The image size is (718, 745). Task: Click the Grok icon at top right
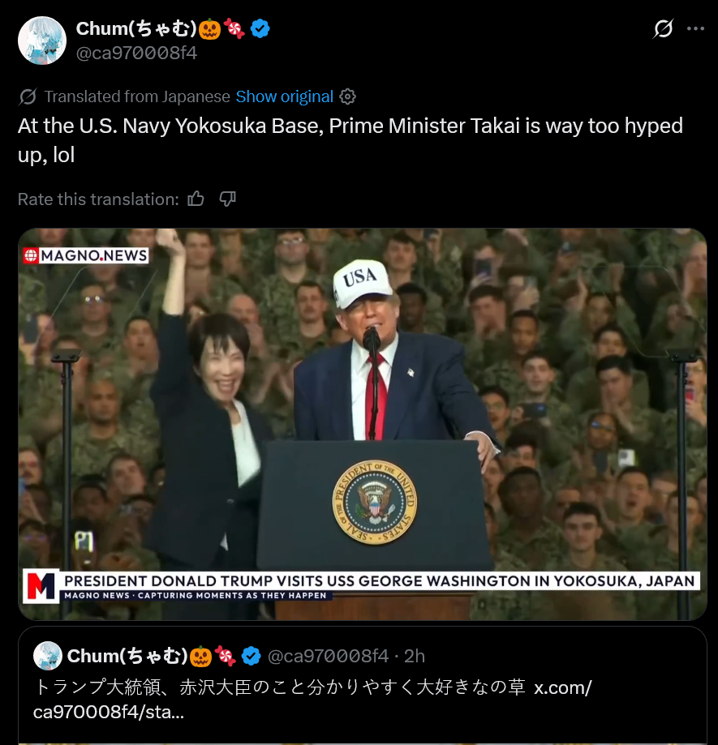click(663, 28)
